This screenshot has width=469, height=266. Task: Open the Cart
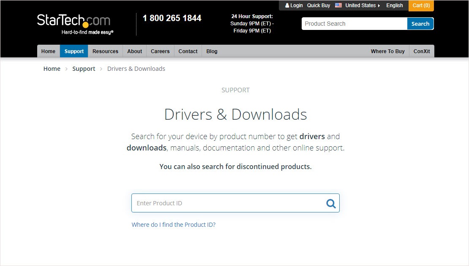(421, 5)
